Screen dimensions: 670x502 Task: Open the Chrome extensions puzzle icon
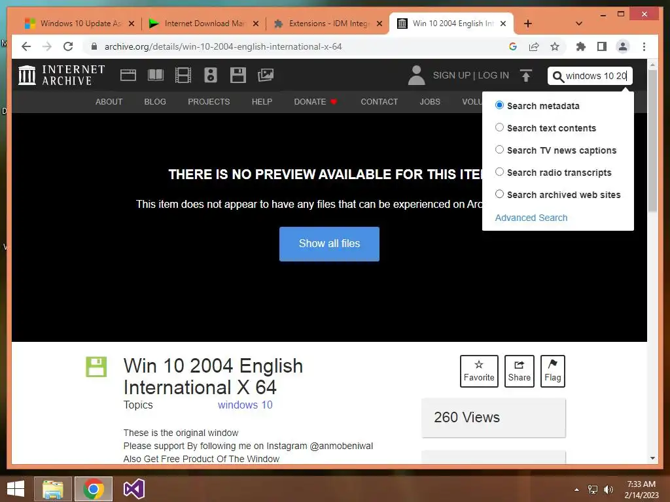click(x=581, y=46)
